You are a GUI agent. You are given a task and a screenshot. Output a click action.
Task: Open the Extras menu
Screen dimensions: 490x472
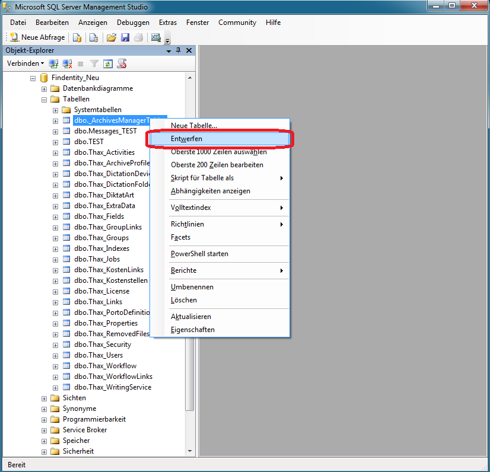point(168,23)
